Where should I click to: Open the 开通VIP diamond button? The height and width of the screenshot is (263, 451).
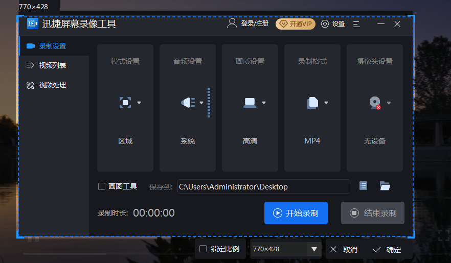tap(296, 24)
